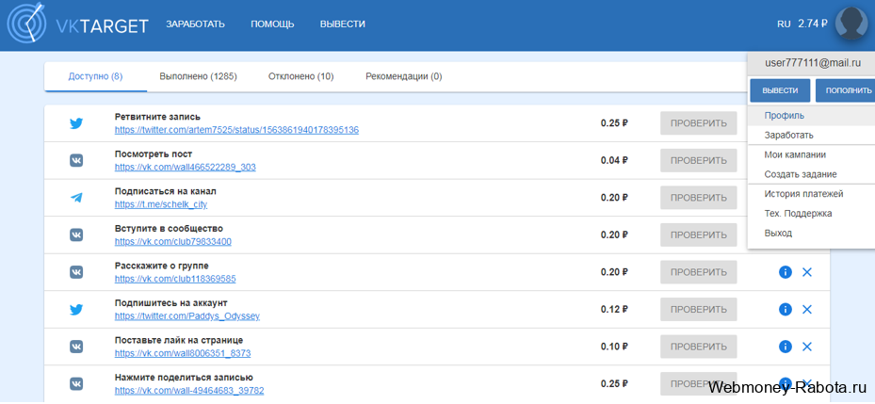Click Проверить for the Посмотреть пост task

pyautogui.click(x=699, y=160)
